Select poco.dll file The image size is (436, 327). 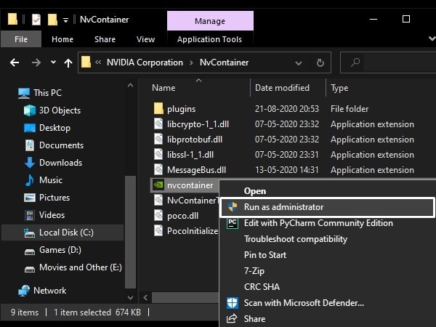(x=182, y=216)
